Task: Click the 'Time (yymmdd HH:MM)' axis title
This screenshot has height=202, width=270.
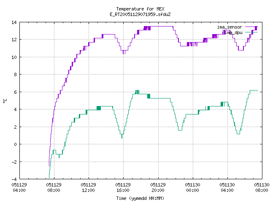Action: [140, 198]
